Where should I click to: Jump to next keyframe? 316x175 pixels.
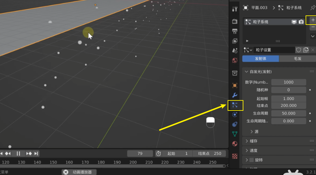(x=29, y=154)
